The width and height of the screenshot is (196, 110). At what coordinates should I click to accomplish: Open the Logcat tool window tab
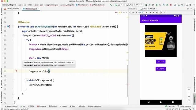63,106
